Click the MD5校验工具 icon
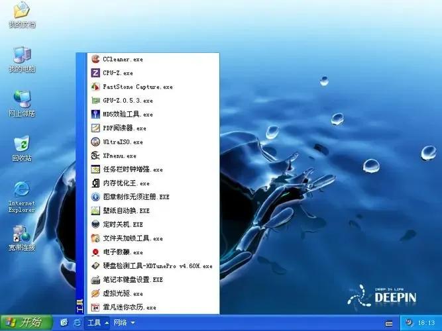 click(x=95, y=115)
